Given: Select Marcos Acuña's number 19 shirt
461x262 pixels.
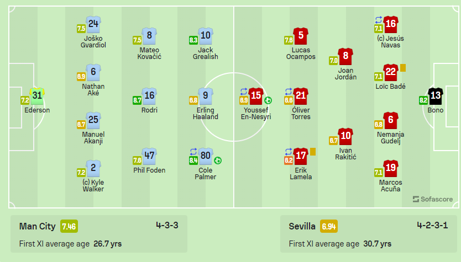Looking at the screenshot, I should pyautogui.click(x=391, y=168).
